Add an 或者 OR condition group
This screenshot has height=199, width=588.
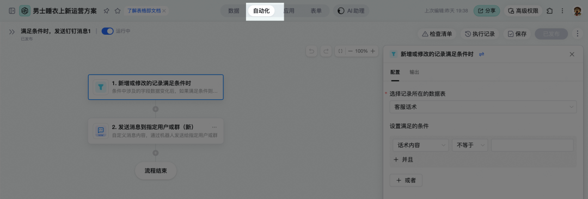pyautogui.click(x=406, y=181)
